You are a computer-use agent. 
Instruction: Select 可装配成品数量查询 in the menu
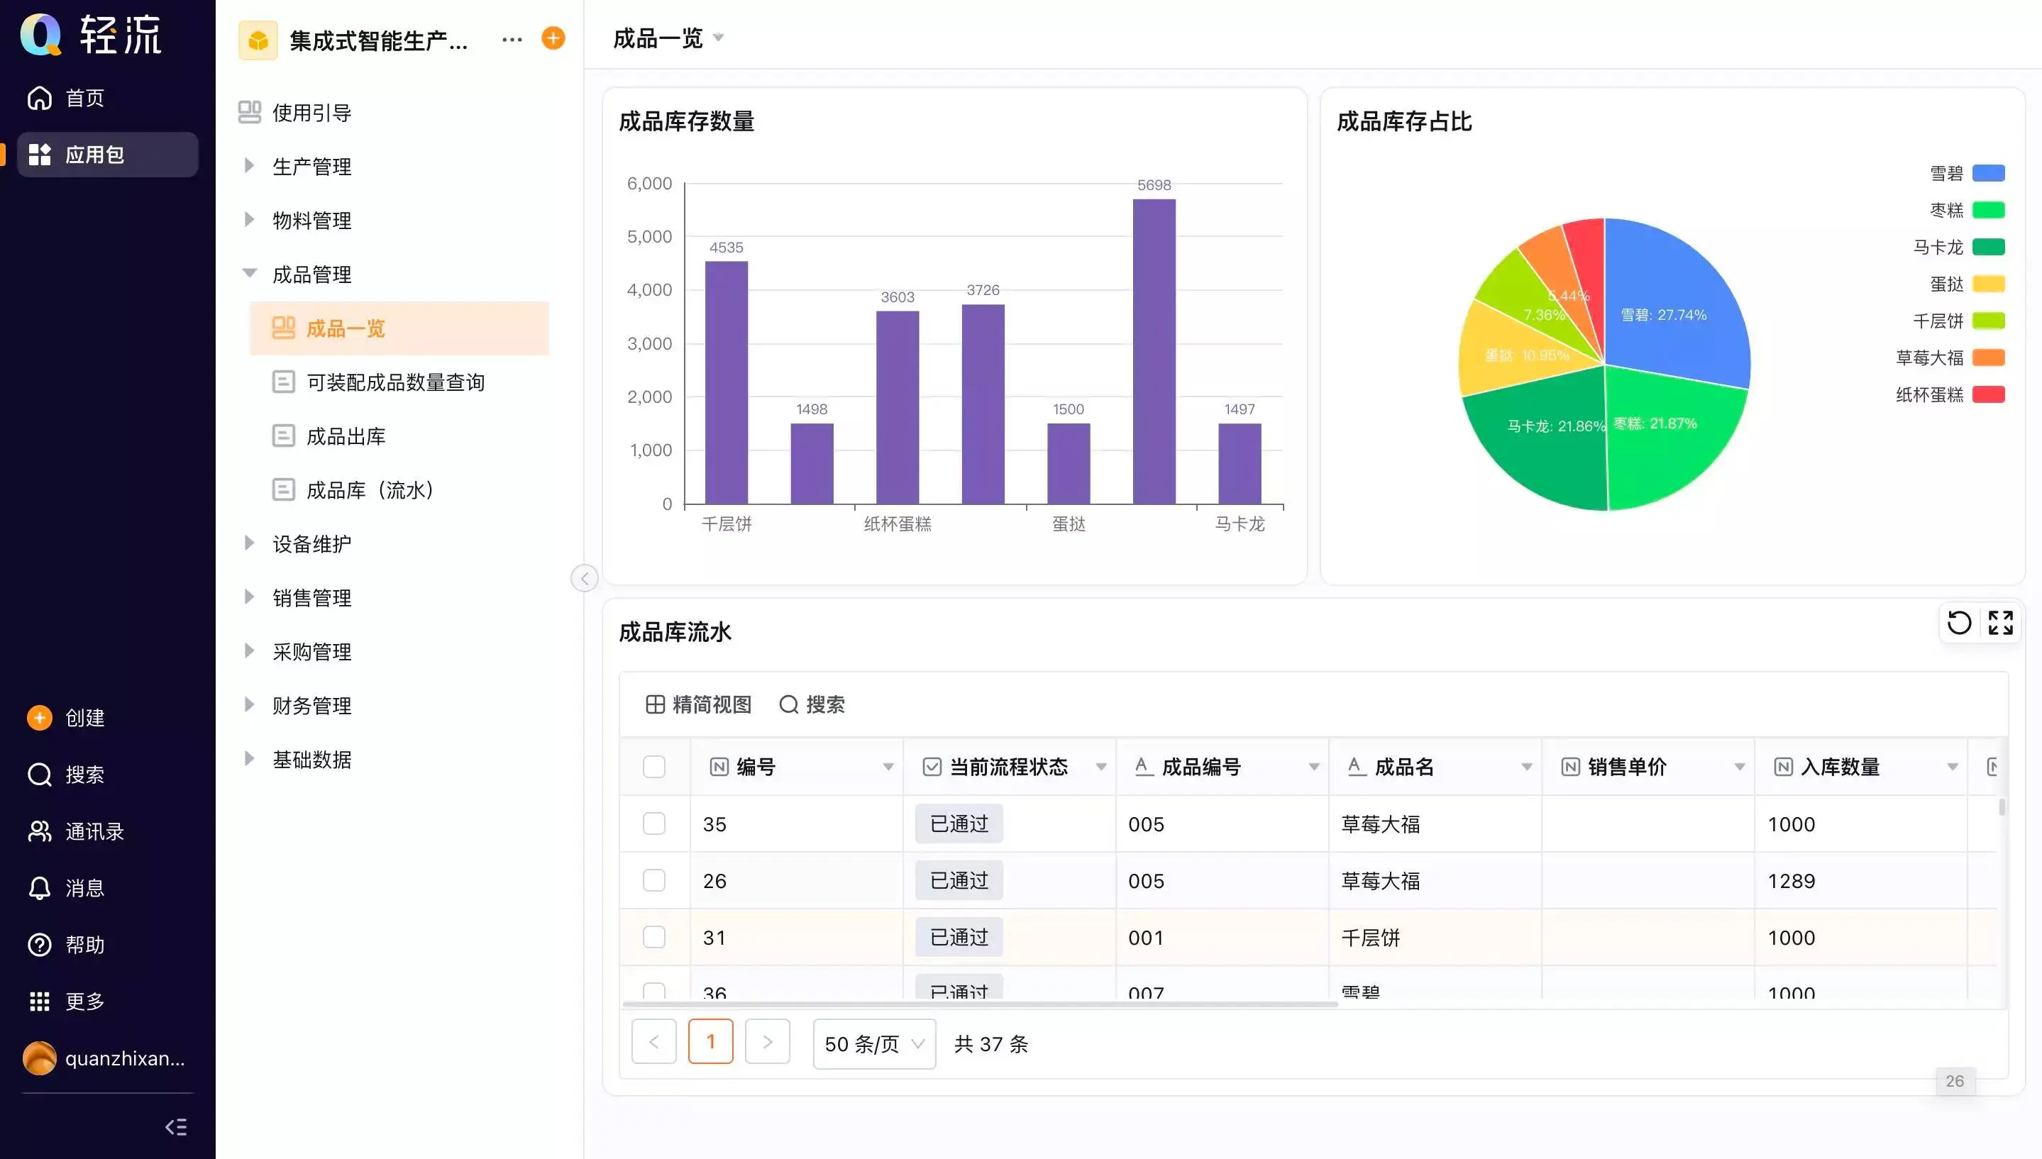click(395, 382)
